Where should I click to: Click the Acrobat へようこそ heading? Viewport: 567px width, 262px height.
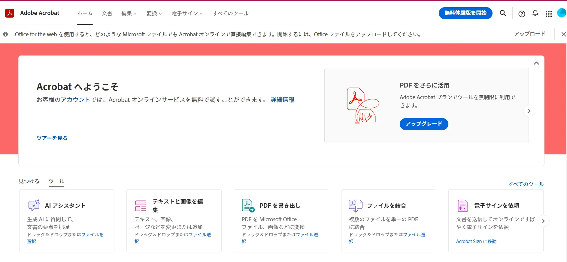point(77,87)
